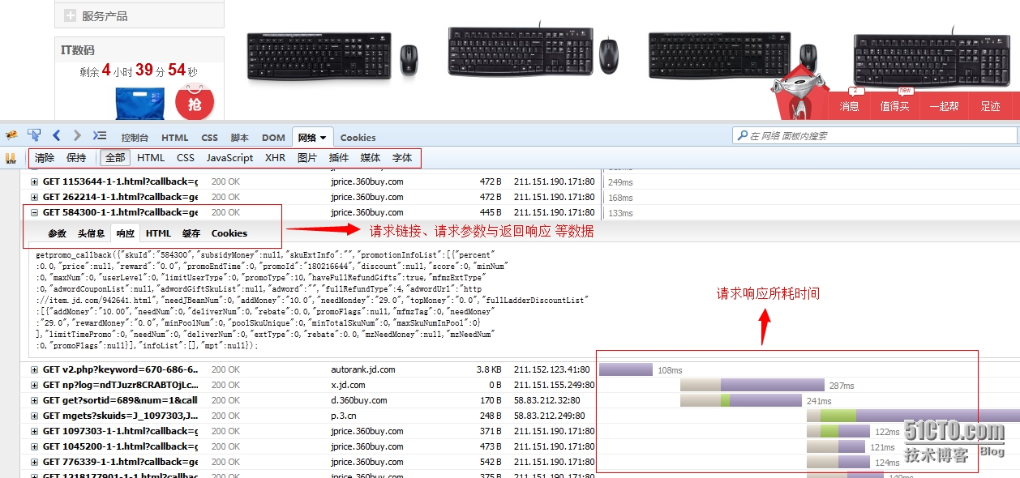Open the 控制台 panel tab
Image resolution: width=1020 pixels, height=478 pixels.
click(135, 138)
